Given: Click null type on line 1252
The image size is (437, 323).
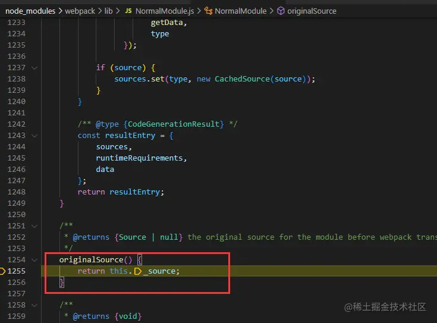Looking at the screenshot, I should pyautogui.click(x=169, y=237).
